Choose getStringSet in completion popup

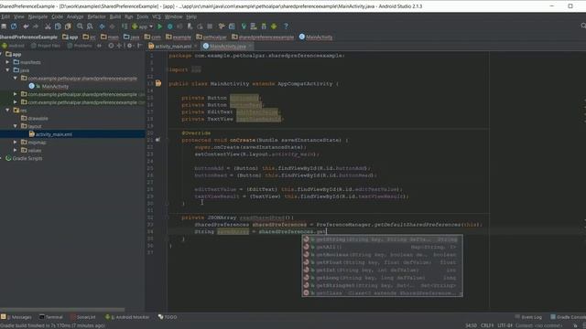click(x=383, y=285)
